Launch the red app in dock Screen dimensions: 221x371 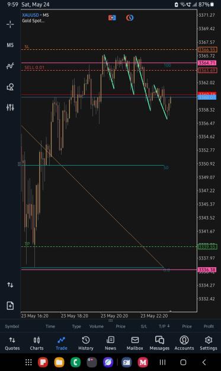pyautogui.click(x=43, y=362)
